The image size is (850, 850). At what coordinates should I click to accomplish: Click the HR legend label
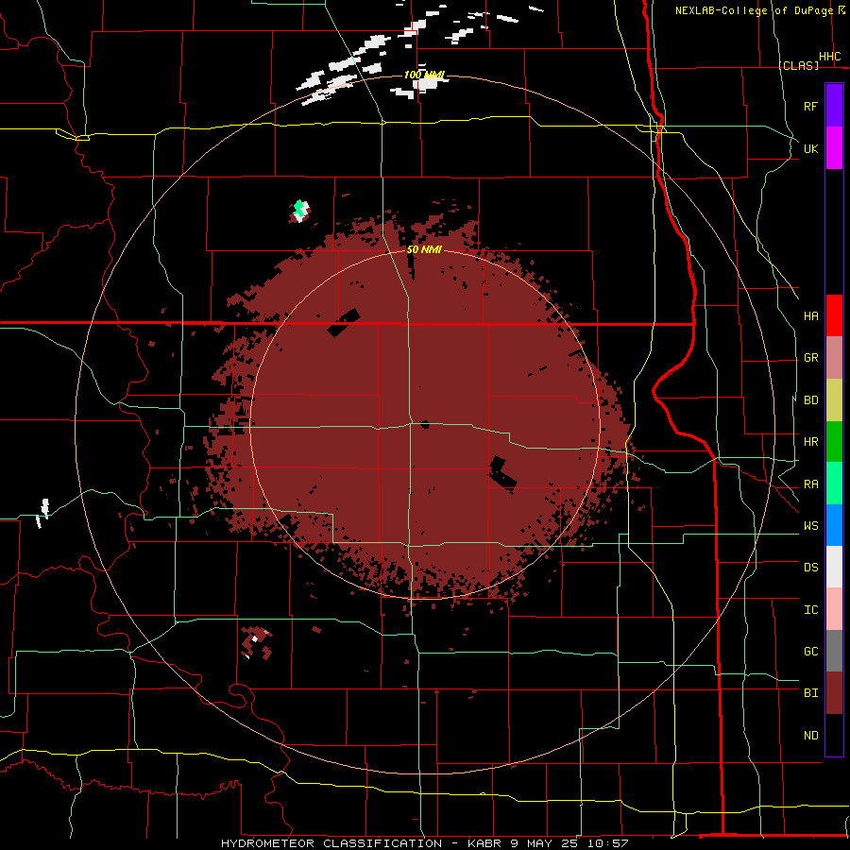(810, 442)
